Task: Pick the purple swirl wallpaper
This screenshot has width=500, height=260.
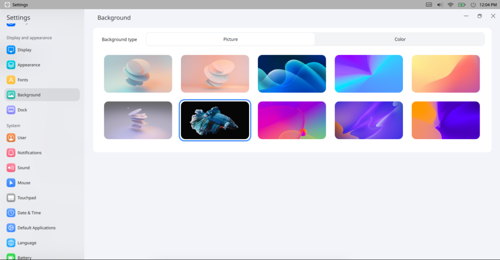Action: click(x=368, y=120)
